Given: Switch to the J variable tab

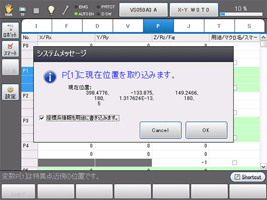Looking at the screenshot, I should click(x=189, y=26).
